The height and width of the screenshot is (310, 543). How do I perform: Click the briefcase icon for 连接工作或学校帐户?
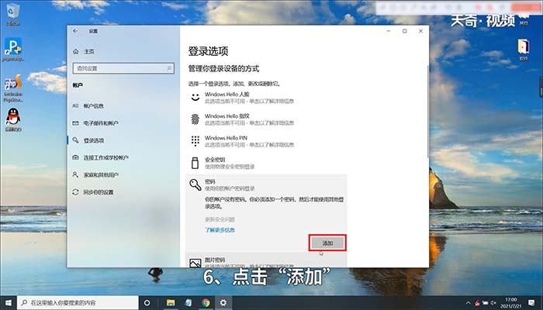(75, 157)
